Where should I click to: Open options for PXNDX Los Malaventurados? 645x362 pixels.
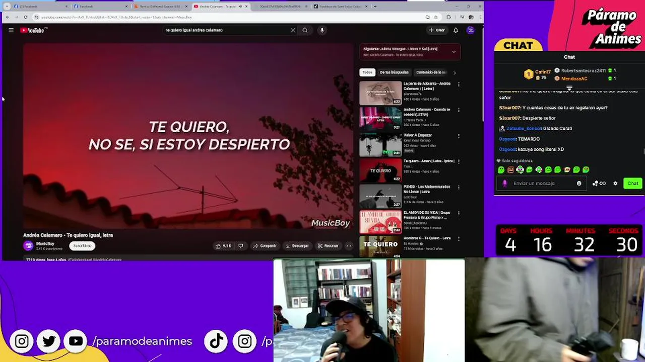pos(459,187)
